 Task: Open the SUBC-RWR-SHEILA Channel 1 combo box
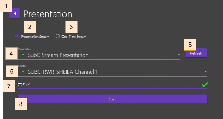coord(113,72)
